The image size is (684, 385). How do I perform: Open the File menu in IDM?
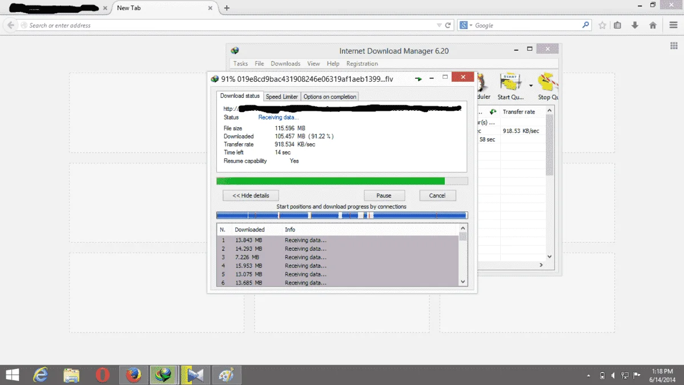(x=259, y=64)
